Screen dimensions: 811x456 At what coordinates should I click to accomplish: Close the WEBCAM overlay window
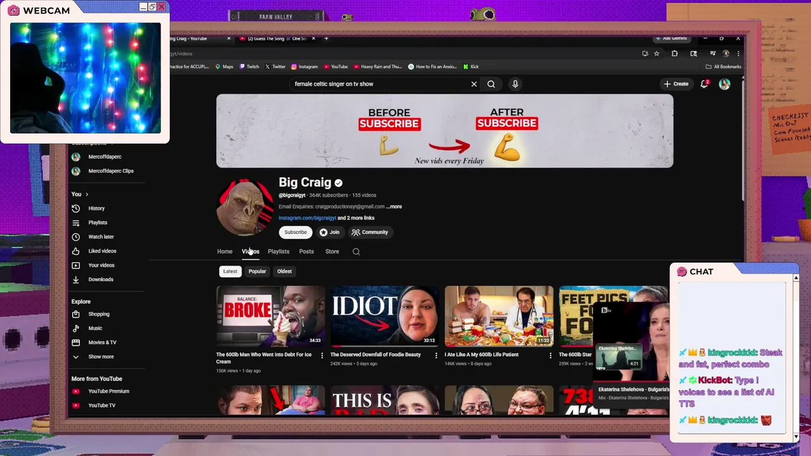click(161, 6)
